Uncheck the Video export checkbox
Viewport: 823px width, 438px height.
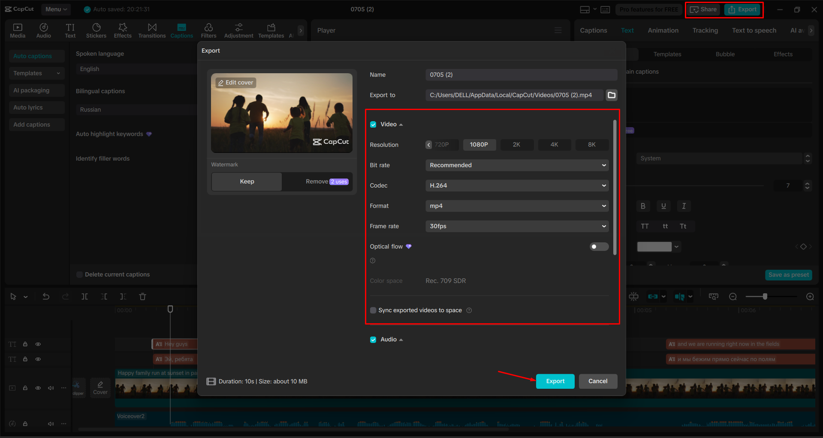tap(373, 124)
